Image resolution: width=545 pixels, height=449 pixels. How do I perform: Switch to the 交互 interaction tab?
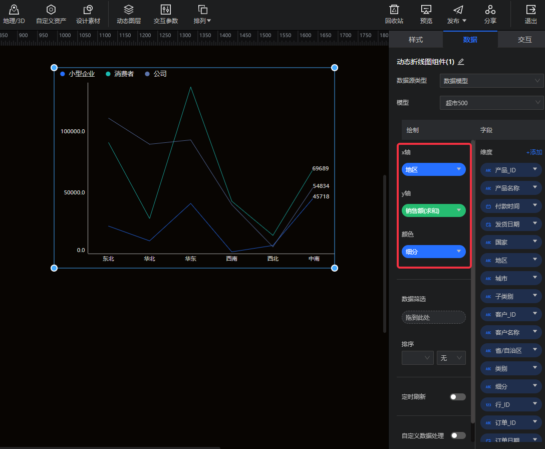click(x=524, y=40)
